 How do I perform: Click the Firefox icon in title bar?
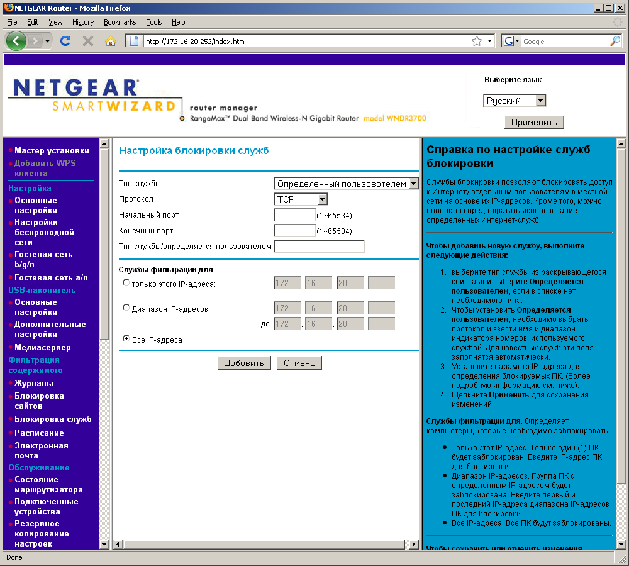click(x=8, y=8)
